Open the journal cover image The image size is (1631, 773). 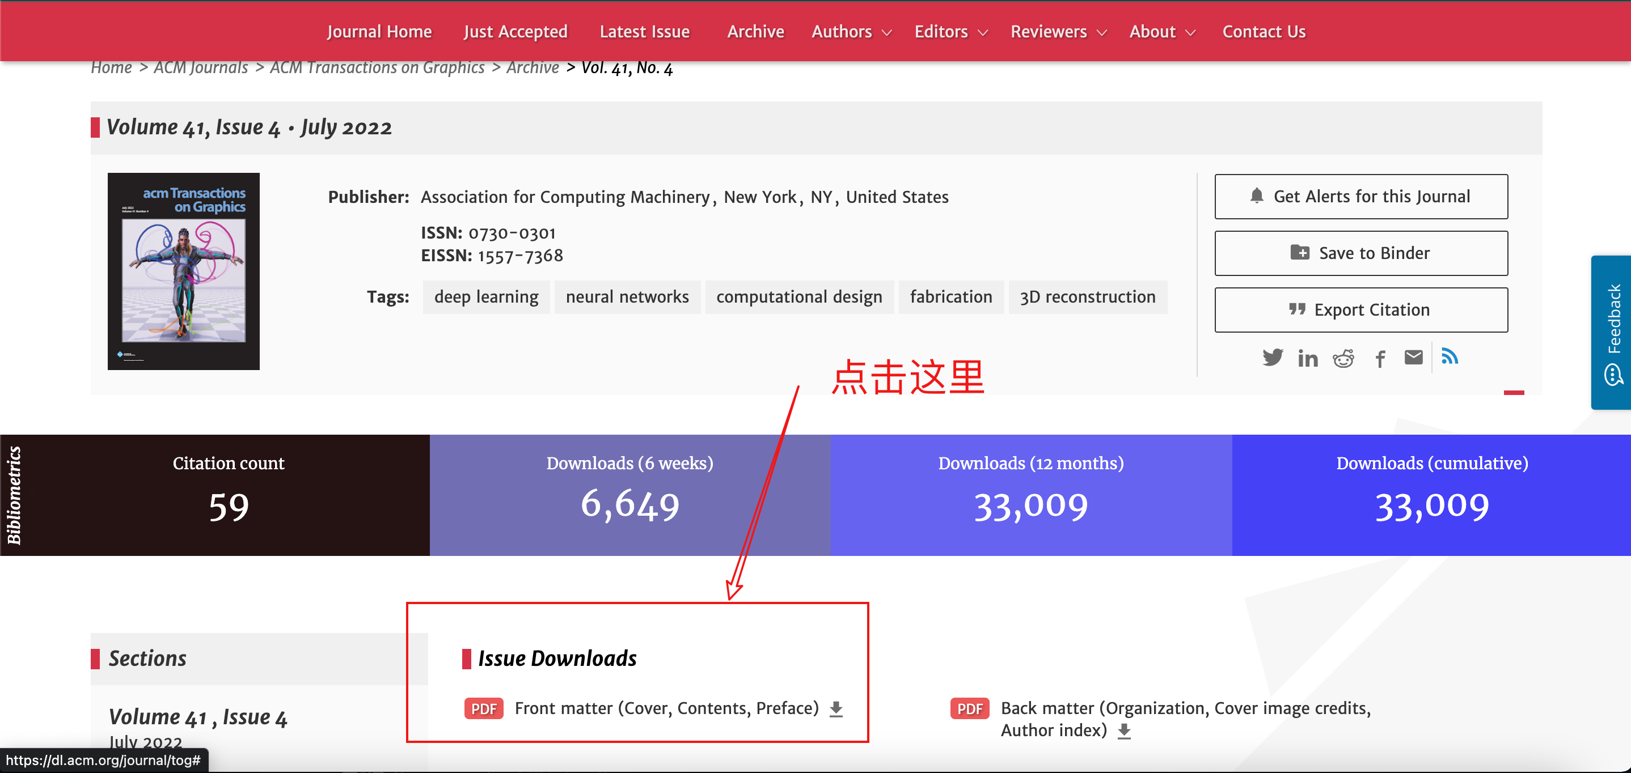(x=184, y=271)
